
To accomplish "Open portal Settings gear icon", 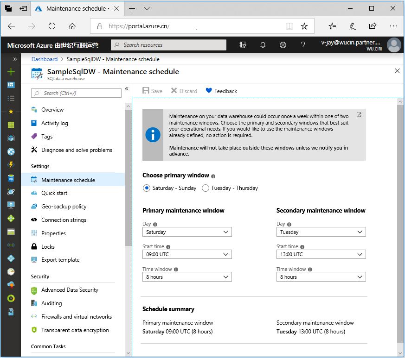I will click(x=283, y=45).
